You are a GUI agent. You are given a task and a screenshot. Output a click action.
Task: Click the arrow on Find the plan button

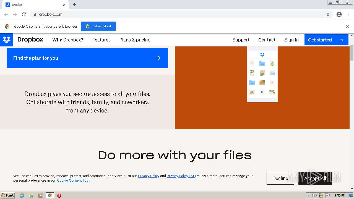coord(158,58)
